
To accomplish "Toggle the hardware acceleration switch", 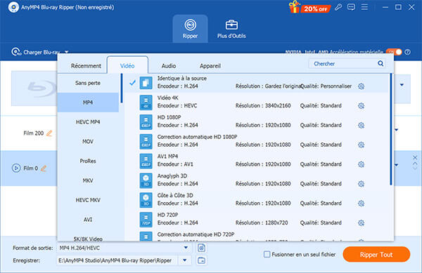I will coord(394,52).
